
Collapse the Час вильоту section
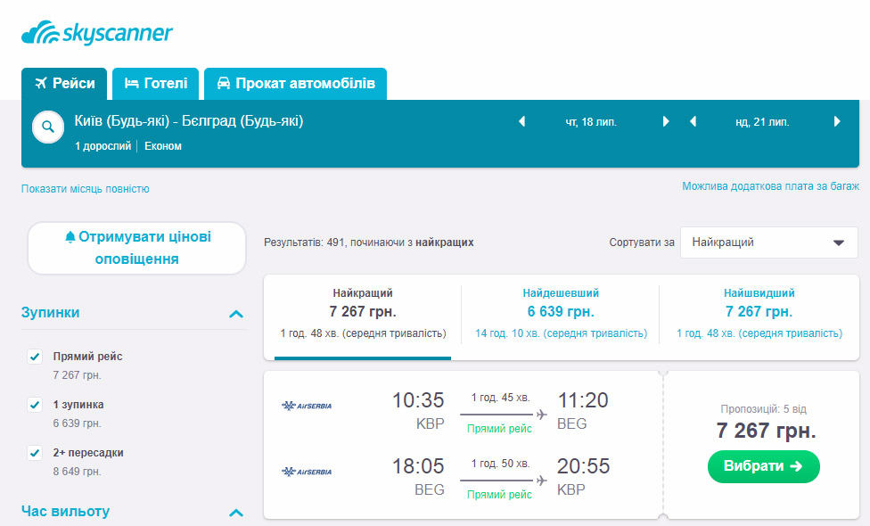[x=236, y=513]
